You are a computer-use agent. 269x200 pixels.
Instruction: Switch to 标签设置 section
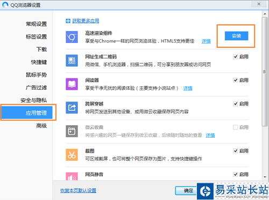point(36,37)
